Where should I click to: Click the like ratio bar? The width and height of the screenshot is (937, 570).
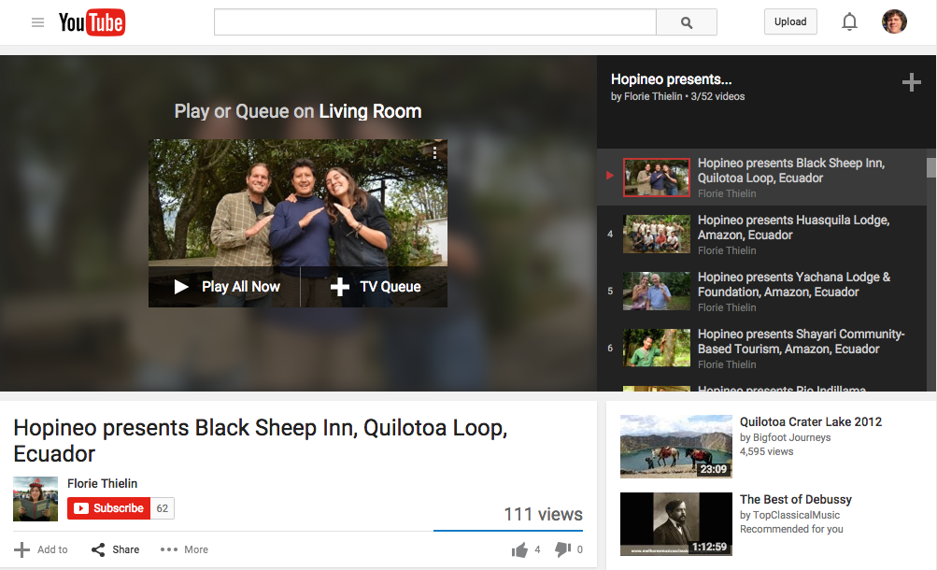click(508, 531)
